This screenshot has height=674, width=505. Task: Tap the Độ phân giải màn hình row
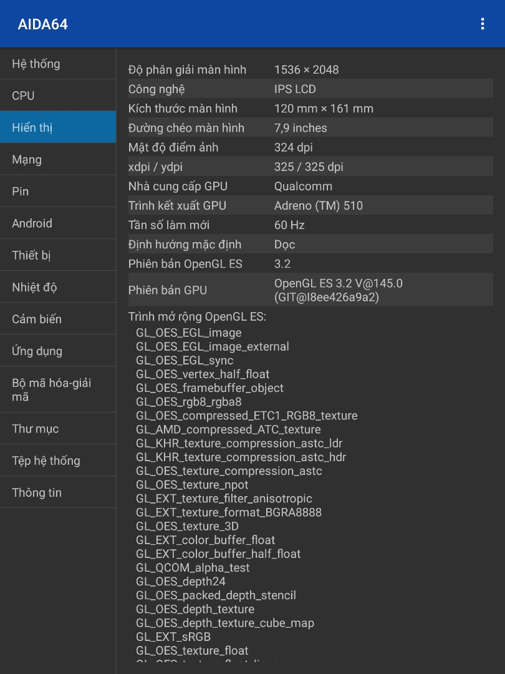tap(310, 69)
